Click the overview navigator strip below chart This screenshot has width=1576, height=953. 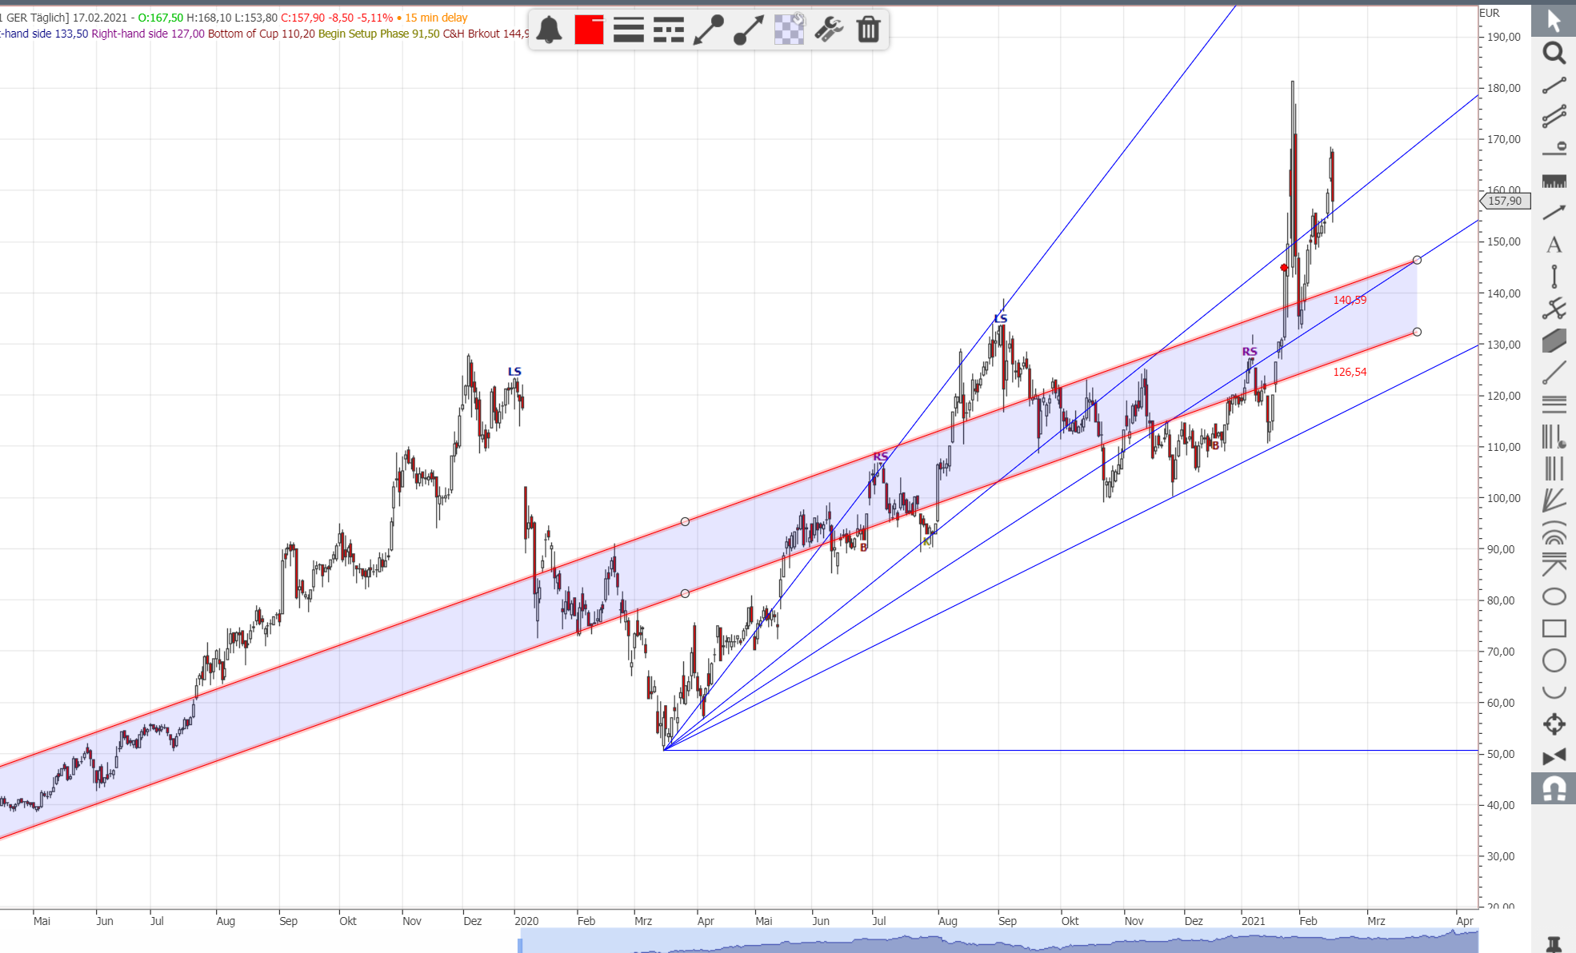pos(998,940)
